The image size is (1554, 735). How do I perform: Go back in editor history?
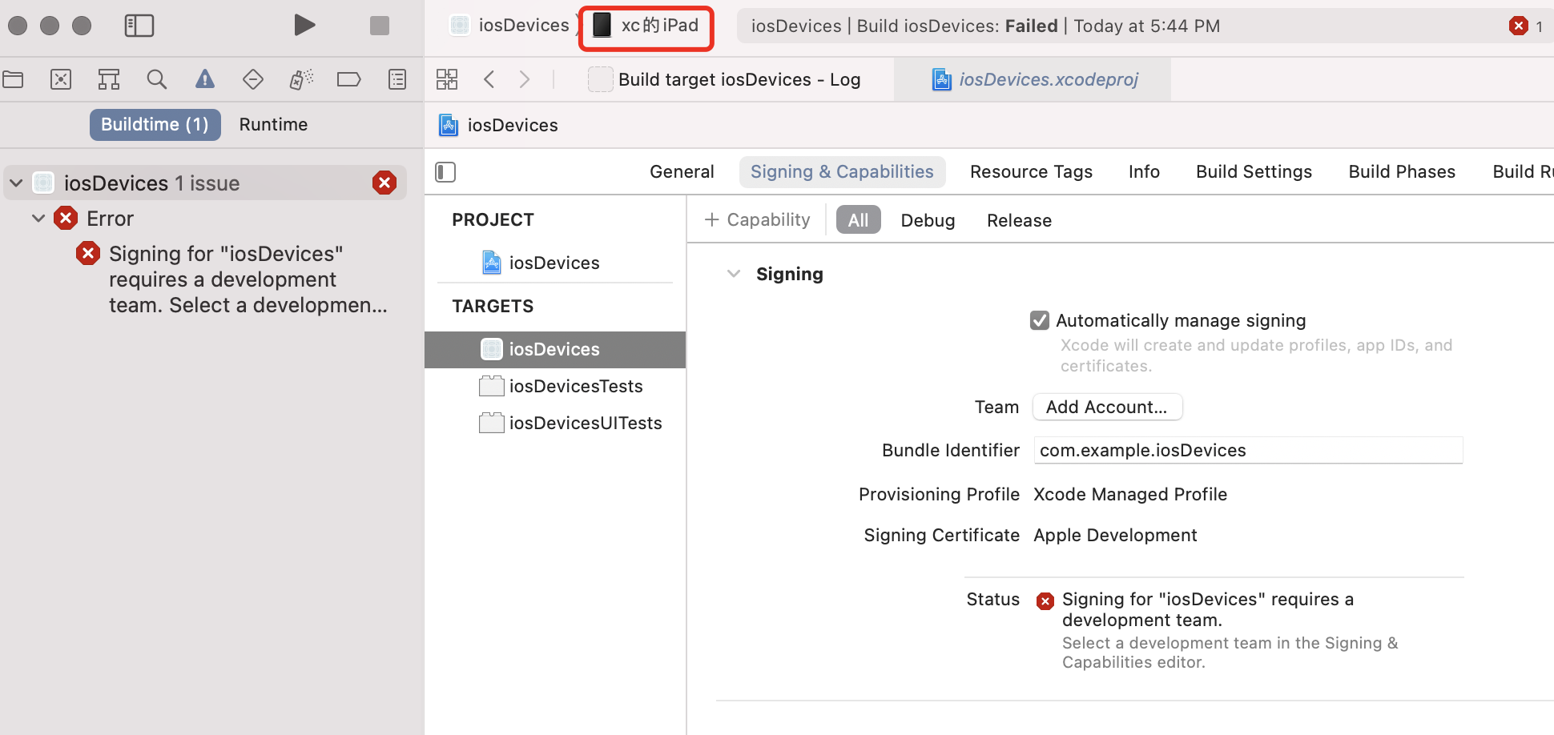(x=489, y=79)
